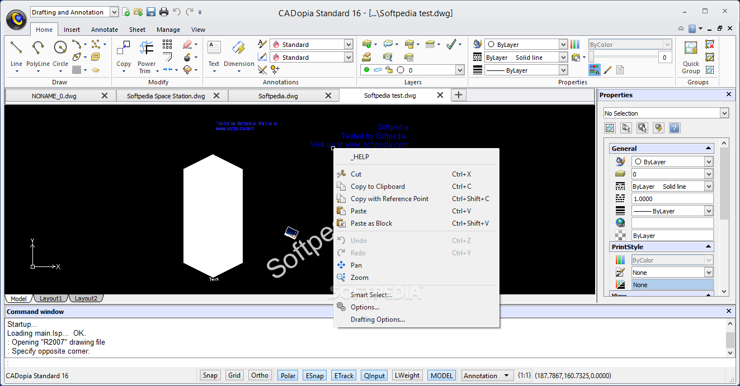Click the quick select lightning icon in Properties panel
Screen dimensions: 740x386
point(658,128)
